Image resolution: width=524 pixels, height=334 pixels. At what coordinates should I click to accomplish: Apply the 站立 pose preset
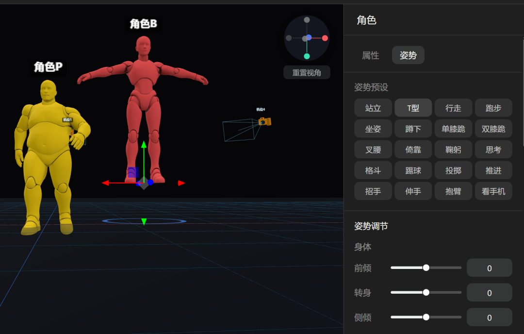point(373,108)
